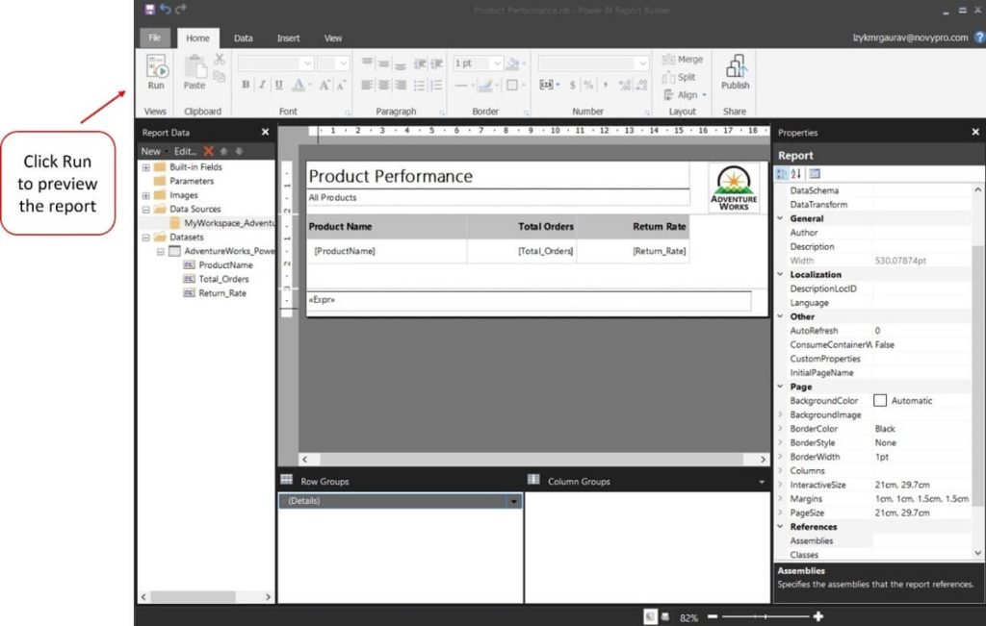Toggle Bold formatting

(x=246, y=85)
